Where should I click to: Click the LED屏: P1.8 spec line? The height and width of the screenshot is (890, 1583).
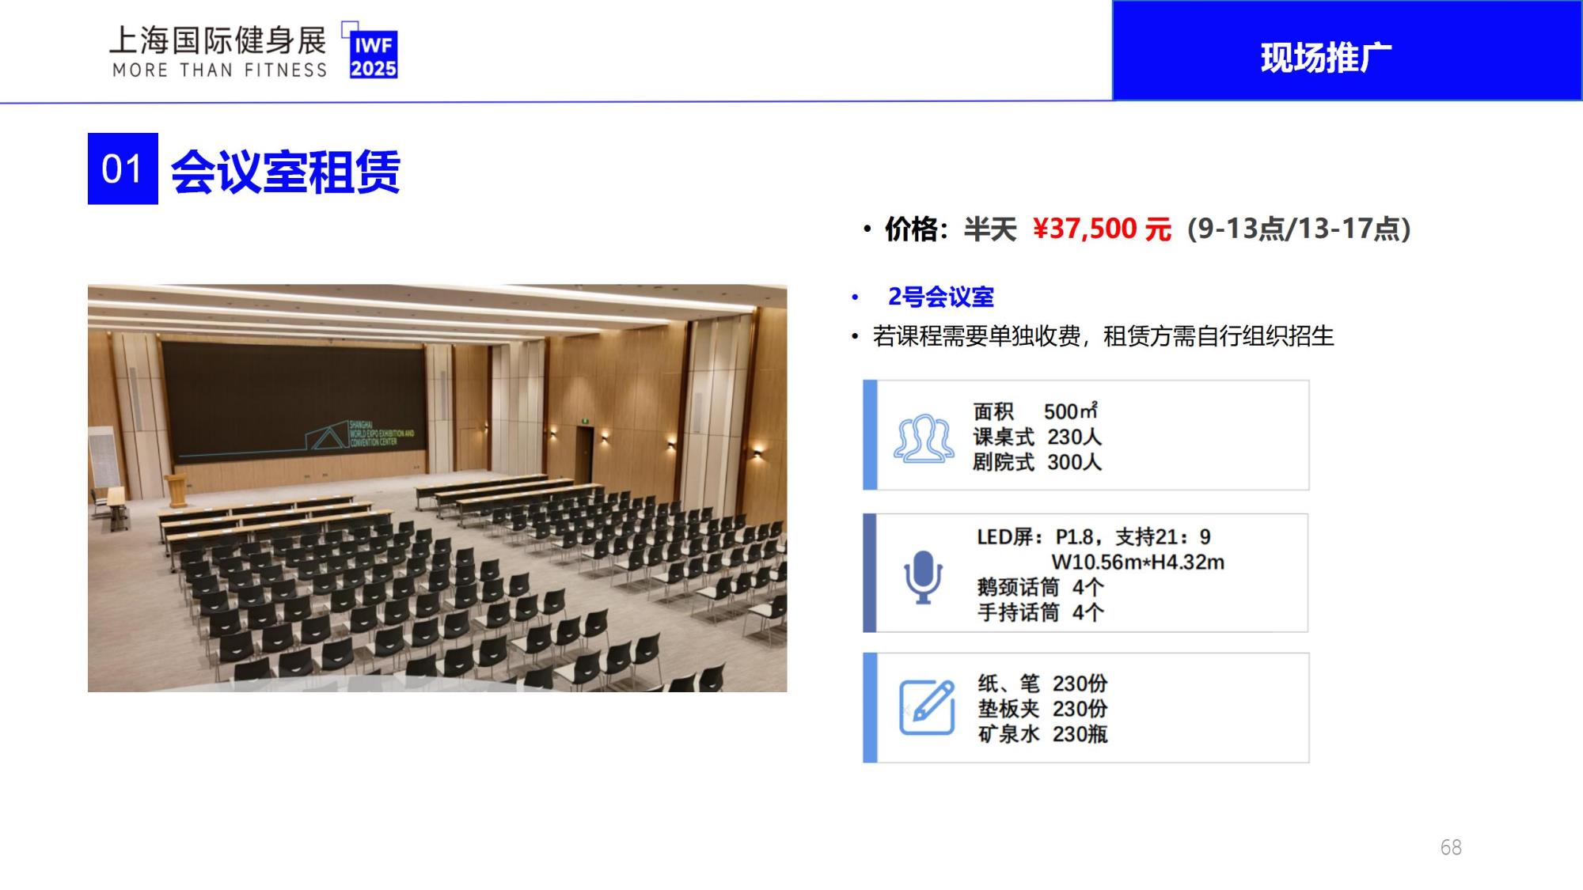point(1094,537)
